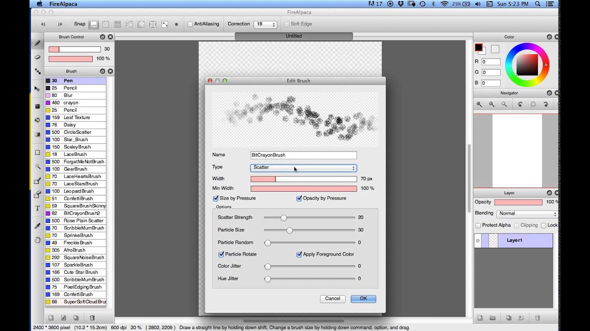Rotate canvas left in Navigator
Image resolution: width=590 pixels, height=331 pixels.
[520, 104]
